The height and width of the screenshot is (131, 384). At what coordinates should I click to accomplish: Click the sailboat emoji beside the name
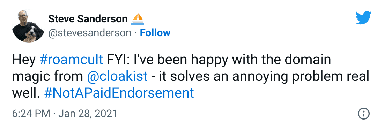pyautogui.click(x=138, y=19)
